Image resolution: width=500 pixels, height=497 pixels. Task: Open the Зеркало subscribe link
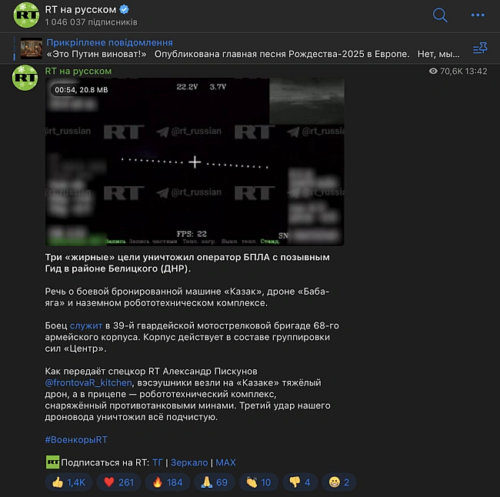[189, 462]
